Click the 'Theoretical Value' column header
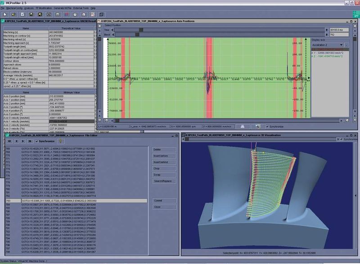 (71, 28)
